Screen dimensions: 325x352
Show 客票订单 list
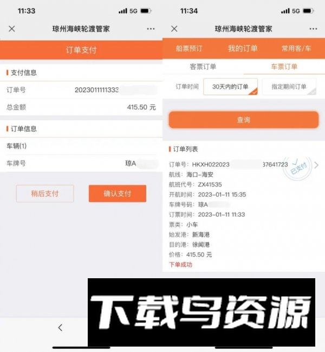tap(203, 67)
